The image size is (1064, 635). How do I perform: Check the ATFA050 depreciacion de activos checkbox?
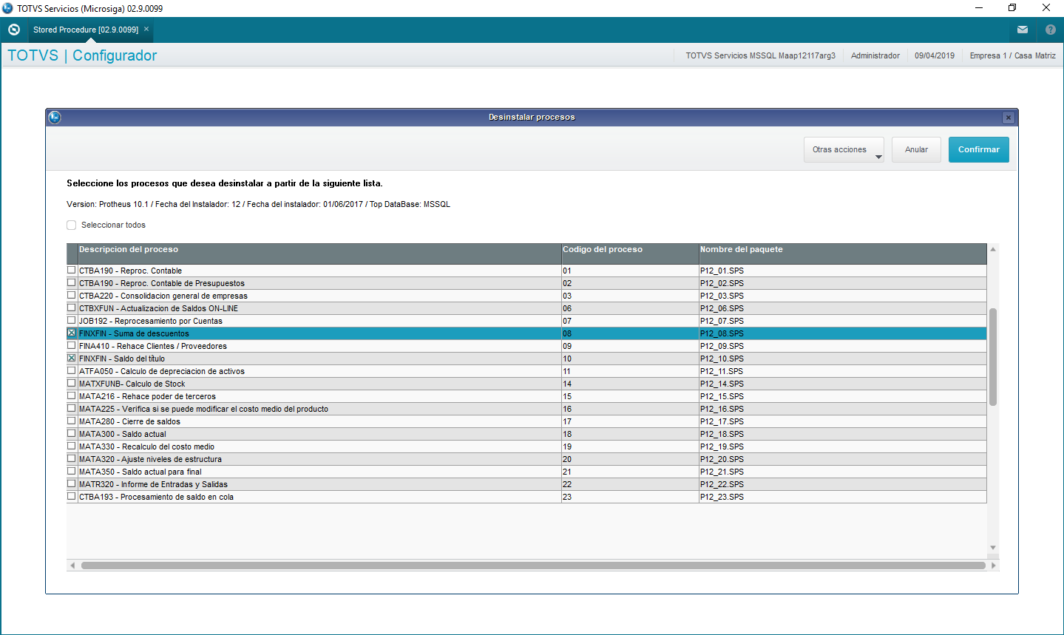point(72,371)
